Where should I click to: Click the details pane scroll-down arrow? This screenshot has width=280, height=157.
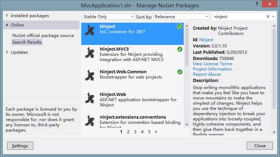(x=274, y=132)
